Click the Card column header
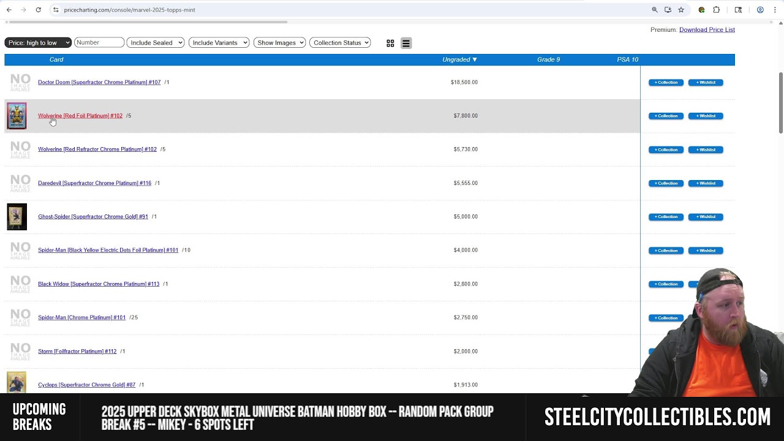Viewport: 784px width, 441px height. [56, 59]
